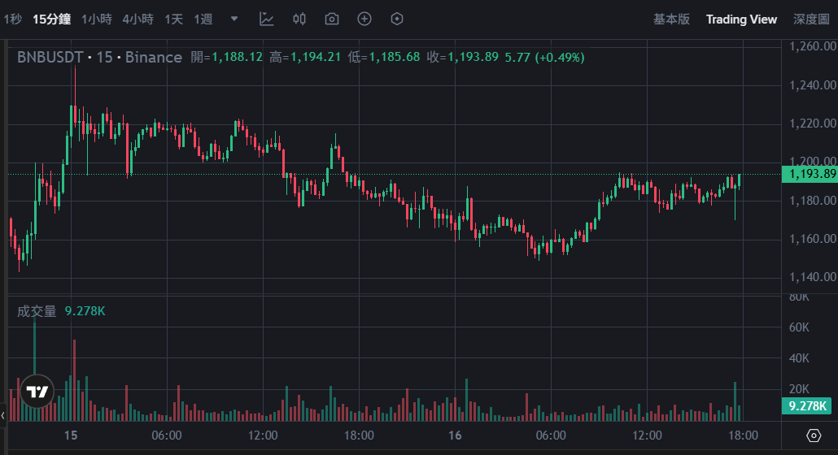Switch to the 1小時 interval

[x=97, y=19]
